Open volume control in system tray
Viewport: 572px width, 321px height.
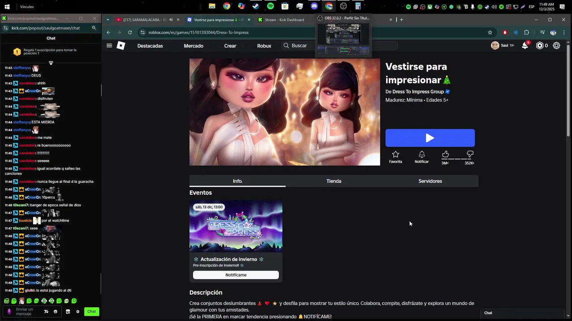click(x=494, y=7)
